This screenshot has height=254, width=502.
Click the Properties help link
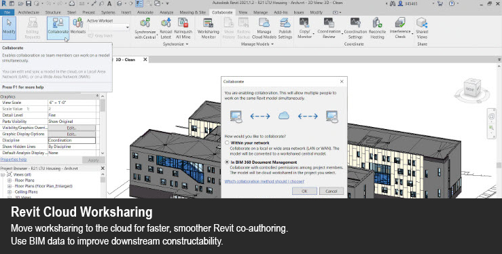(x=14, y=160)
